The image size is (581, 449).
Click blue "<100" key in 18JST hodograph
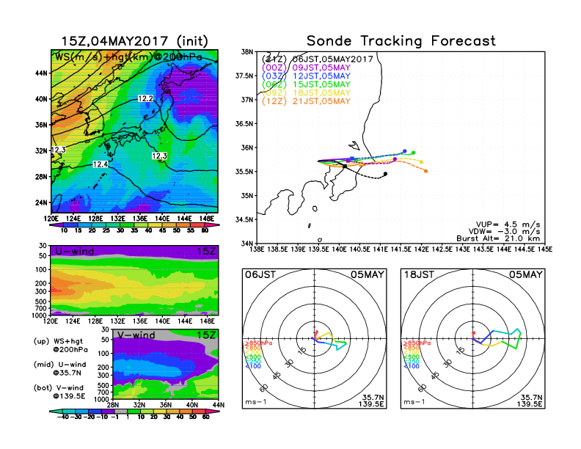point(411,366)
